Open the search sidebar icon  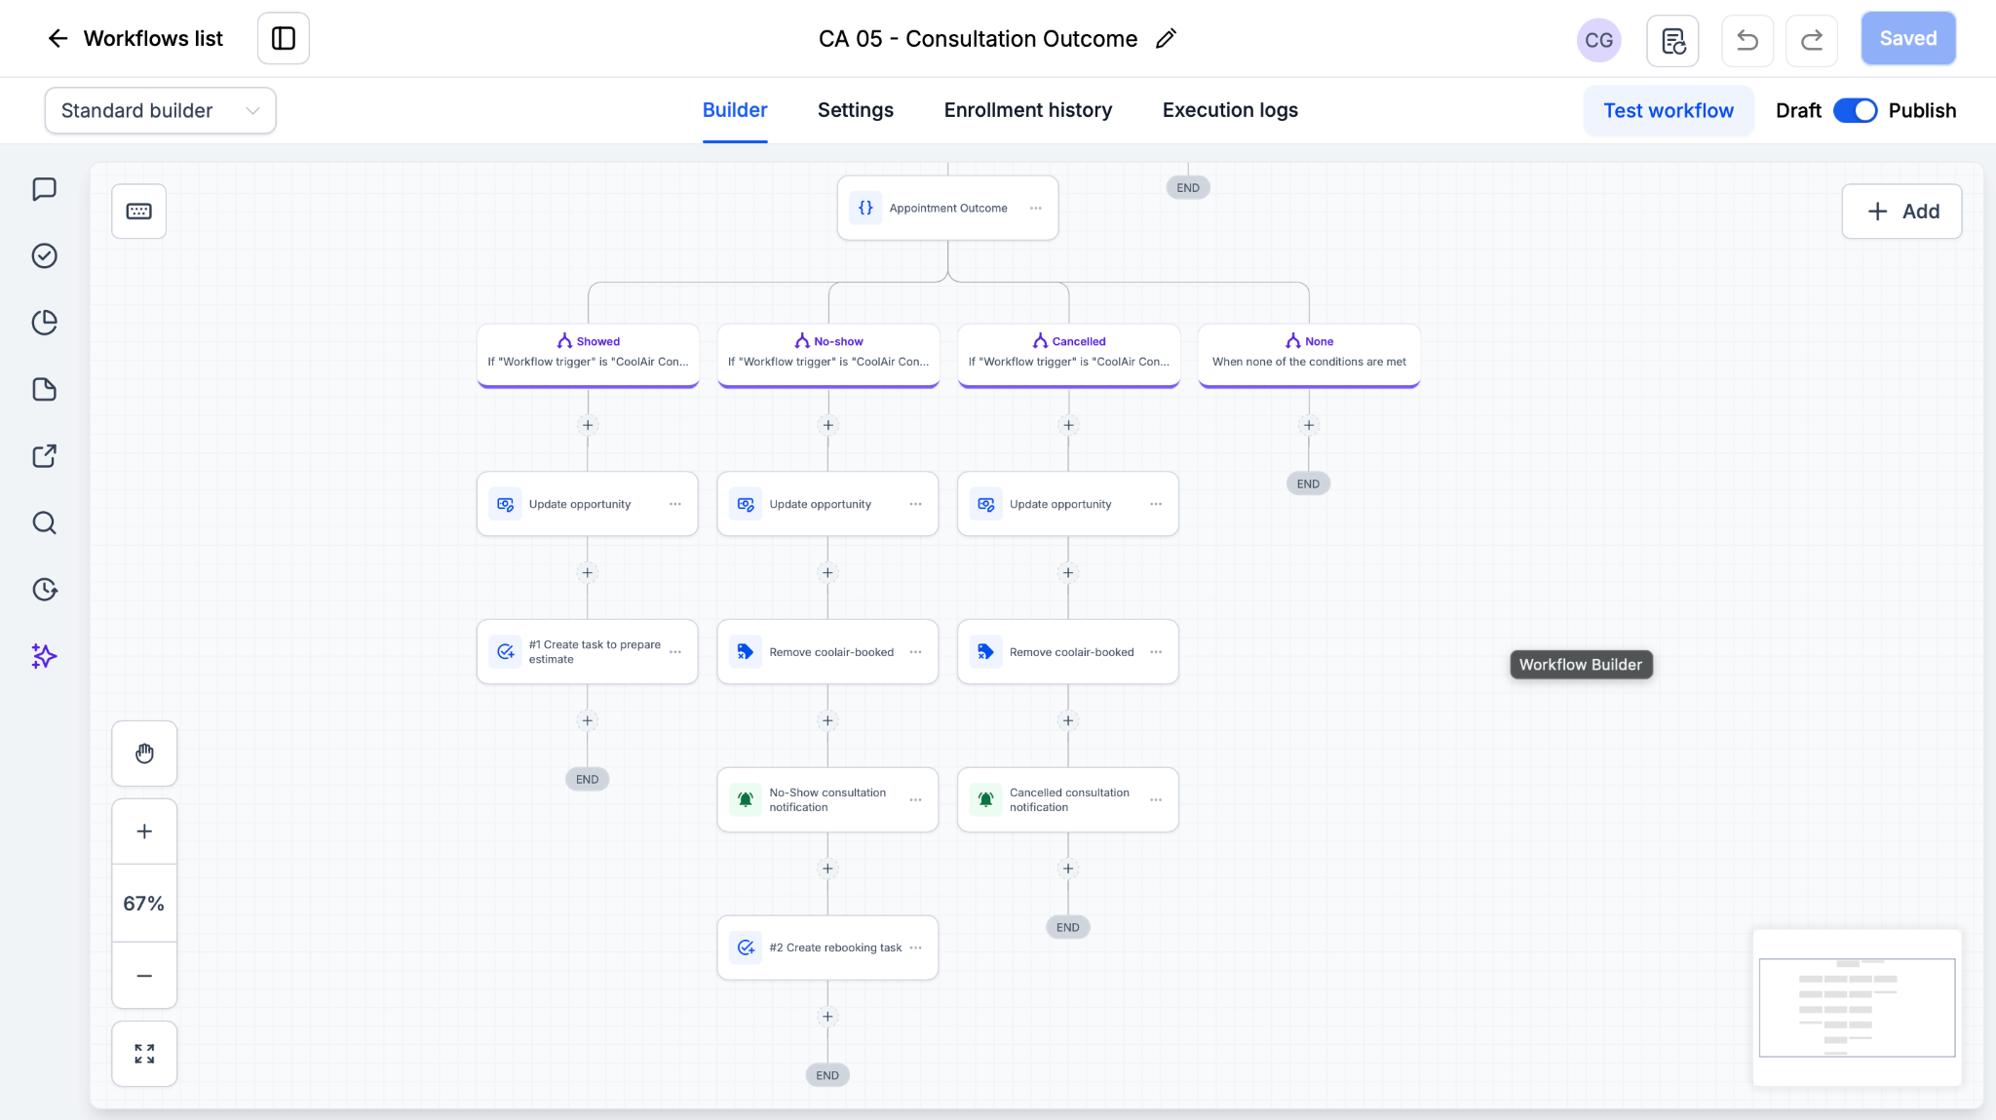tap(45, 522)
